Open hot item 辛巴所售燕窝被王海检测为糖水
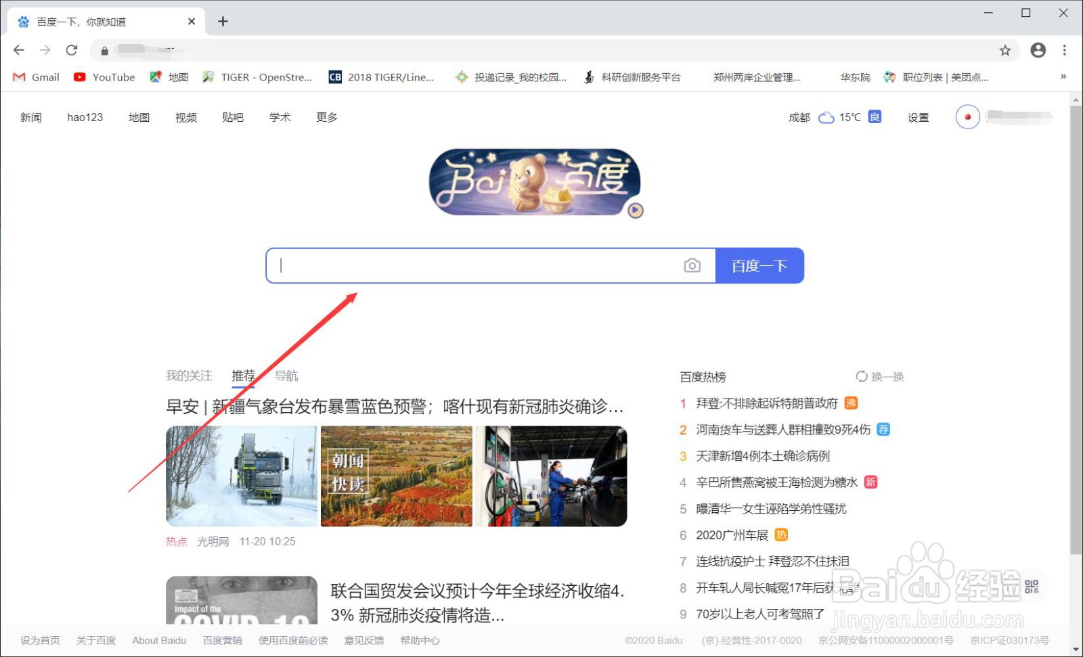This screenshot has height=657, width=1083. click(777, 482)
